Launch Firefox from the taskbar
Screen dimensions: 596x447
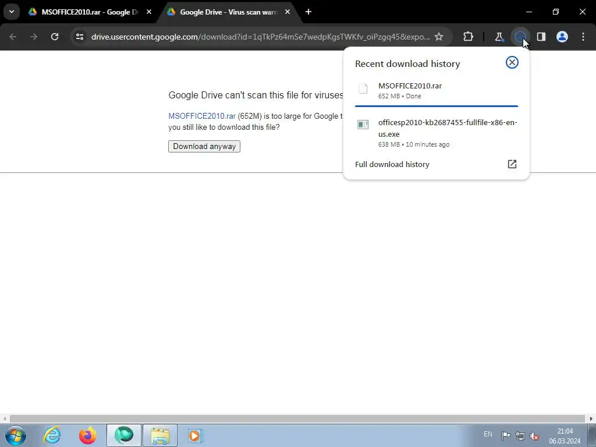(x=87, y=435)
